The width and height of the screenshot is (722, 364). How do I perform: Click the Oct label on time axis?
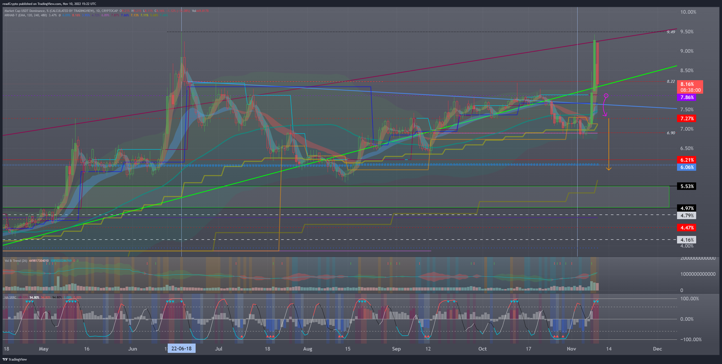pyautogui.click(x=482, y=349)
